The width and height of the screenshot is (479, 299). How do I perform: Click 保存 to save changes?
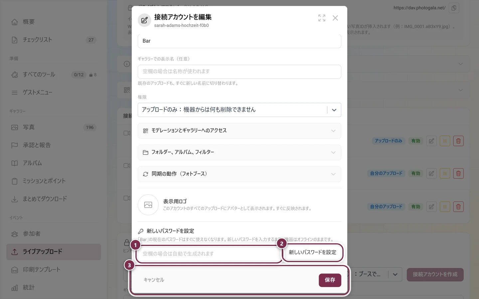(330, 280)
